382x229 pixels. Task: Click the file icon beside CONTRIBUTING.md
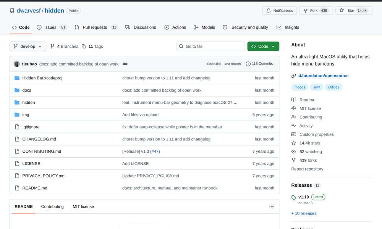[17, 152]
